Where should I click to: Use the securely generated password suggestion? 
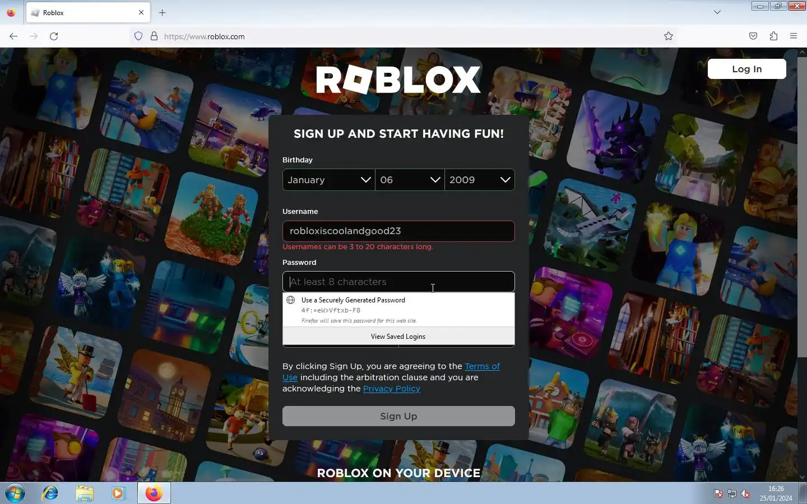[x=398, y=310]
